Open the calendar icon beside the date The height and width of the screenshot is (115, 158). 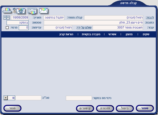pos(7,17)
